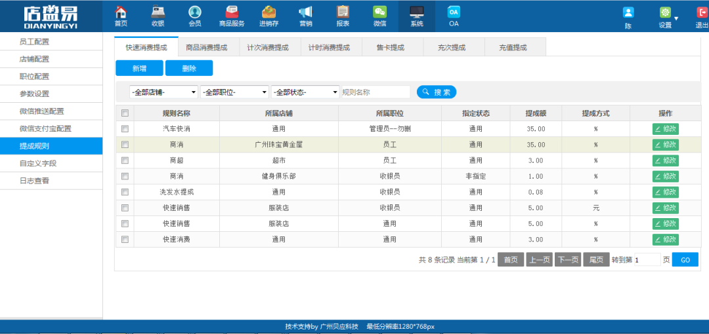Expand the 全部店铺 dropdown
This screenshot has height=334, width=709.
coord(163,92)
